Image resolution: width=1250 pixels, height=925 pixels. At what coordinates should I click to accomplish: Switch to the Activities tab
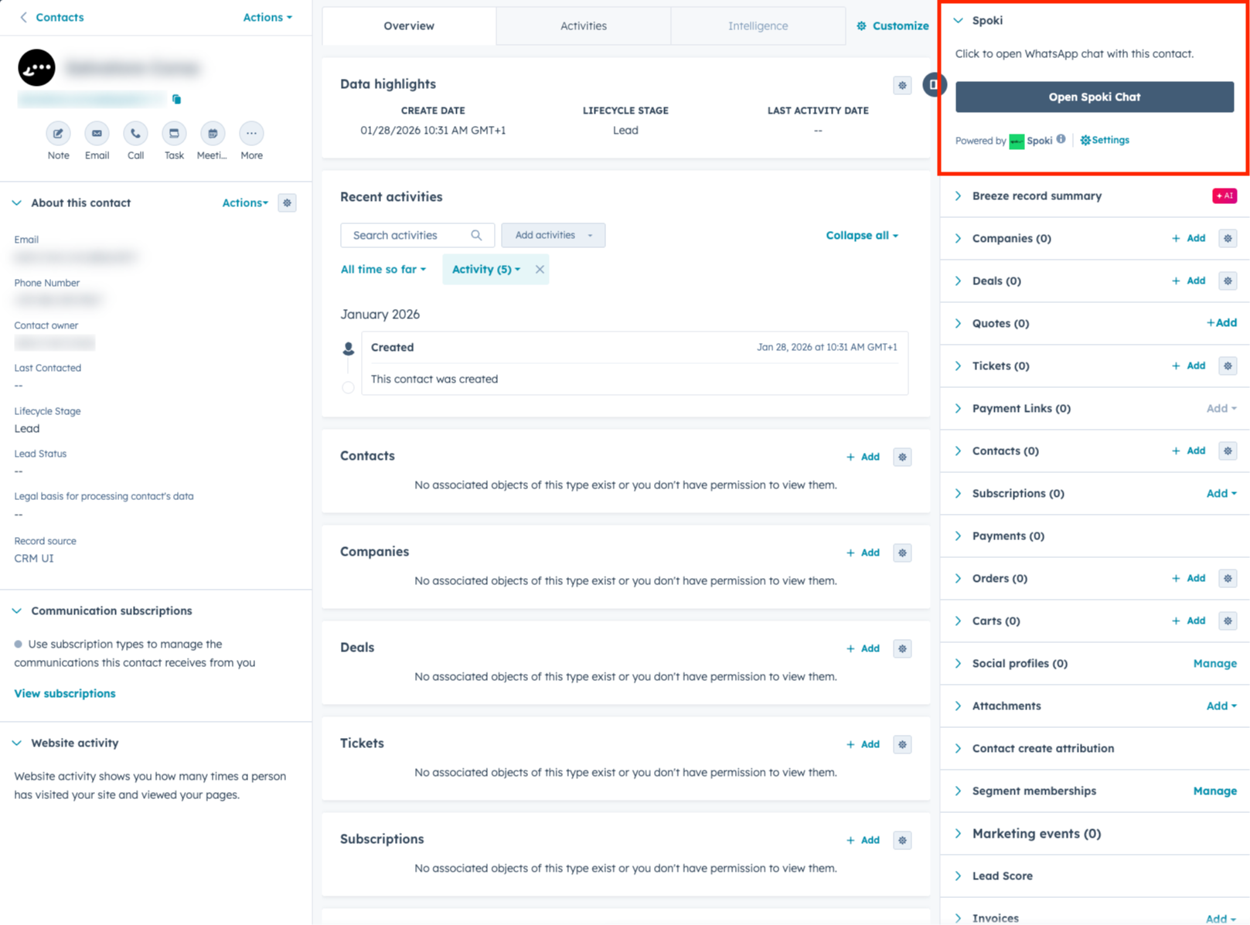(583, 26)
